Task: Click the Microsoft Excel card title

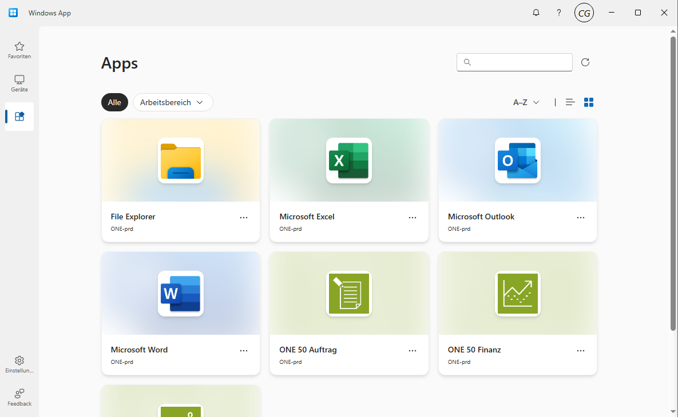Action: [x=307, y=216]
